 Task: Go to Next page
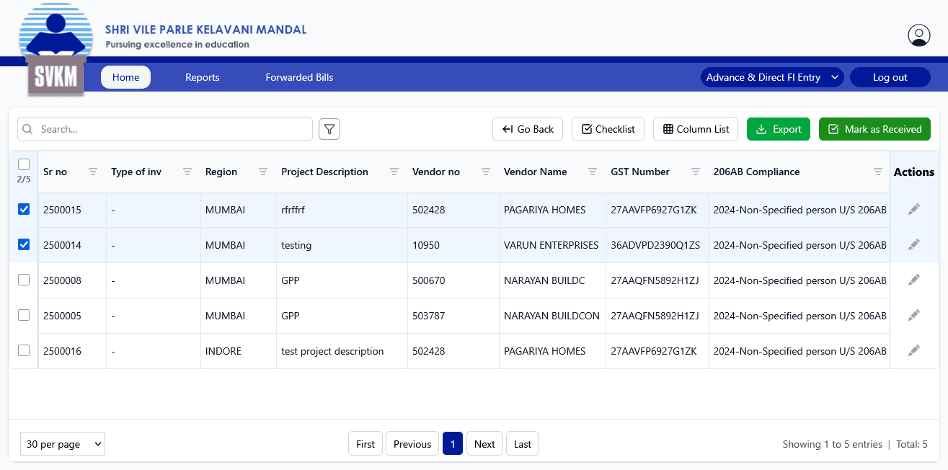(484, 444)
